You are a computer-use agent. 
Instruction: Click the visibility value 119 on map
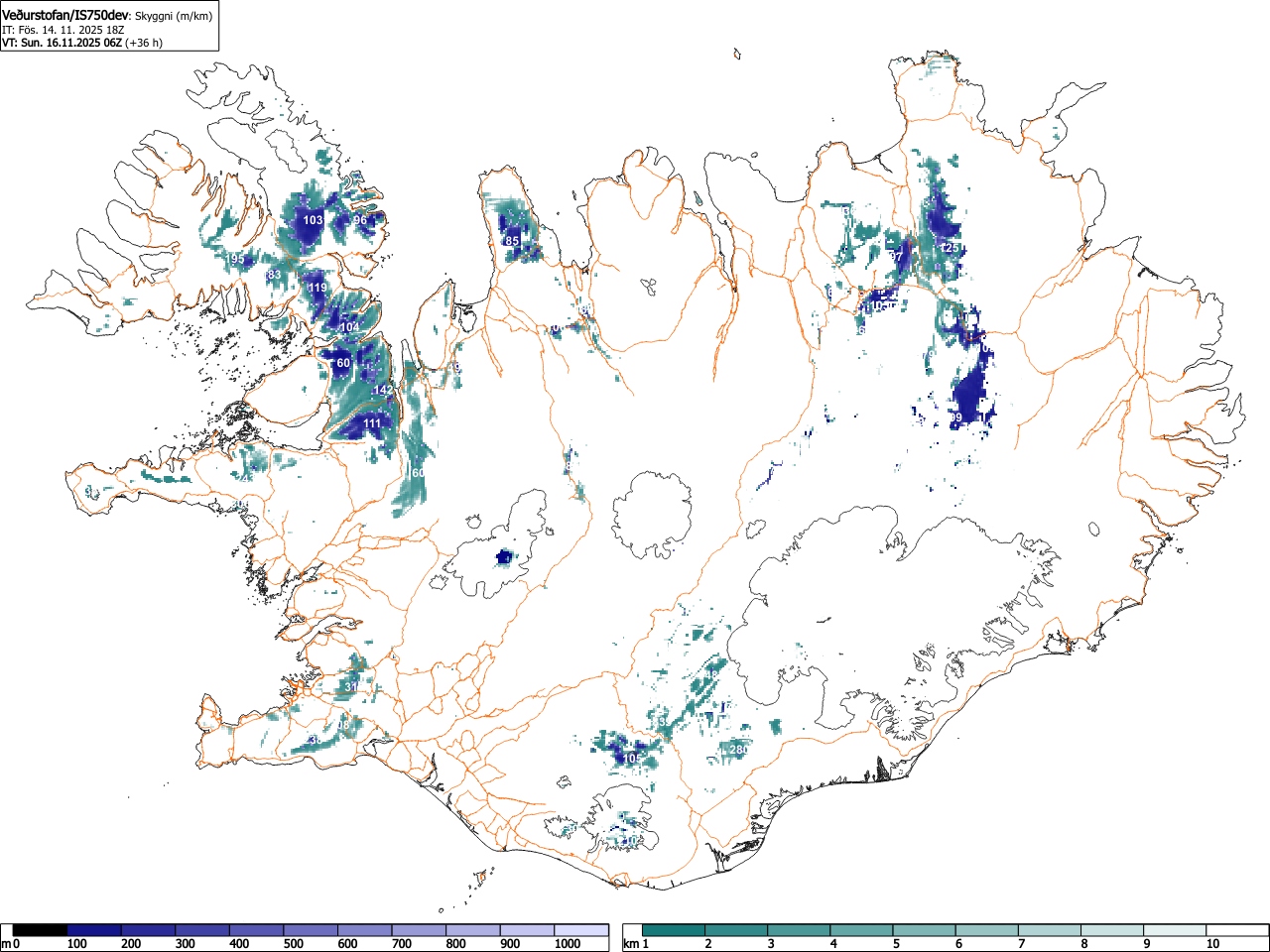point(317,288)
